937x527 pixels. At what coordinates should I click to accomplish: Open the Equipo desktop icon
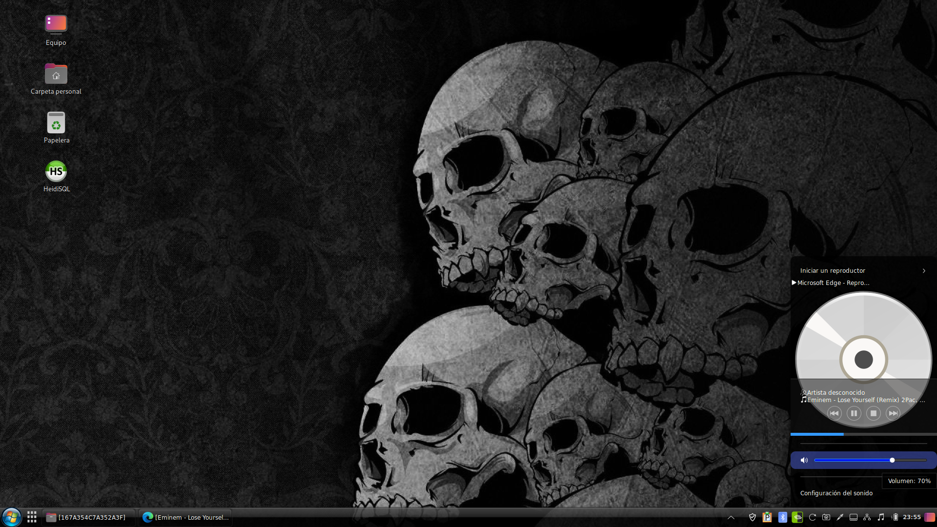point(56,30)
